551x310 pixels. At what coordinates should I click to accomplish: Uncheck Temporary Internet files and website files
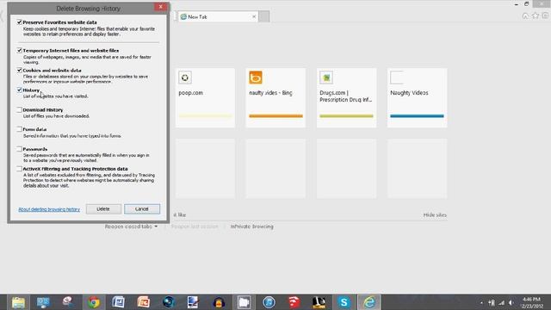(x=19, y=51)
